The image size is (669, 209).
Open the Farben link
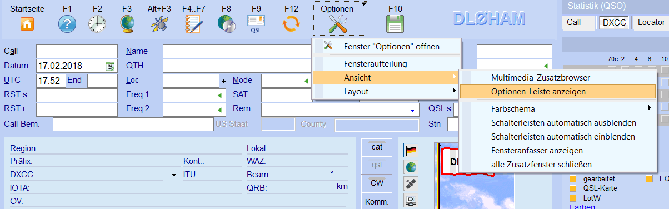tap(583, 207)
